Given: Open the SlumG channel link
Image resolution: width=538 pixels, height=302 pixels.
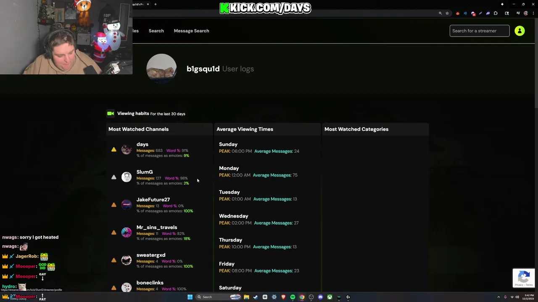Looking at the screenshot, I should [x=144, y=172].
